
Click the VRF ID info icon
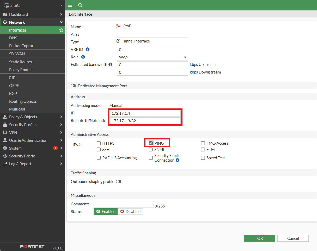pos(88,49)
